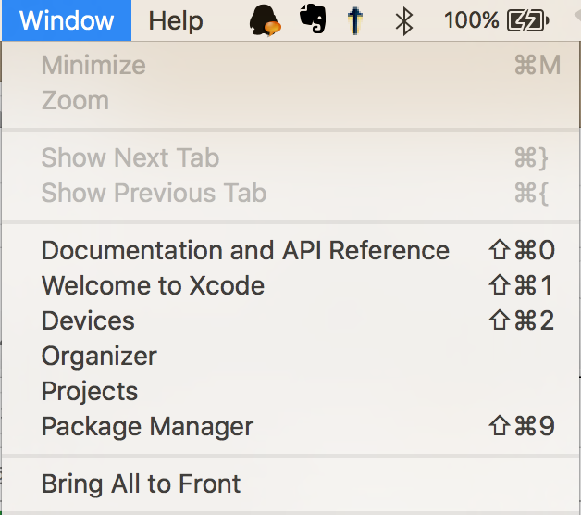
Task: Open the Bluetooth status menu
Action: (x=404, y=20)
